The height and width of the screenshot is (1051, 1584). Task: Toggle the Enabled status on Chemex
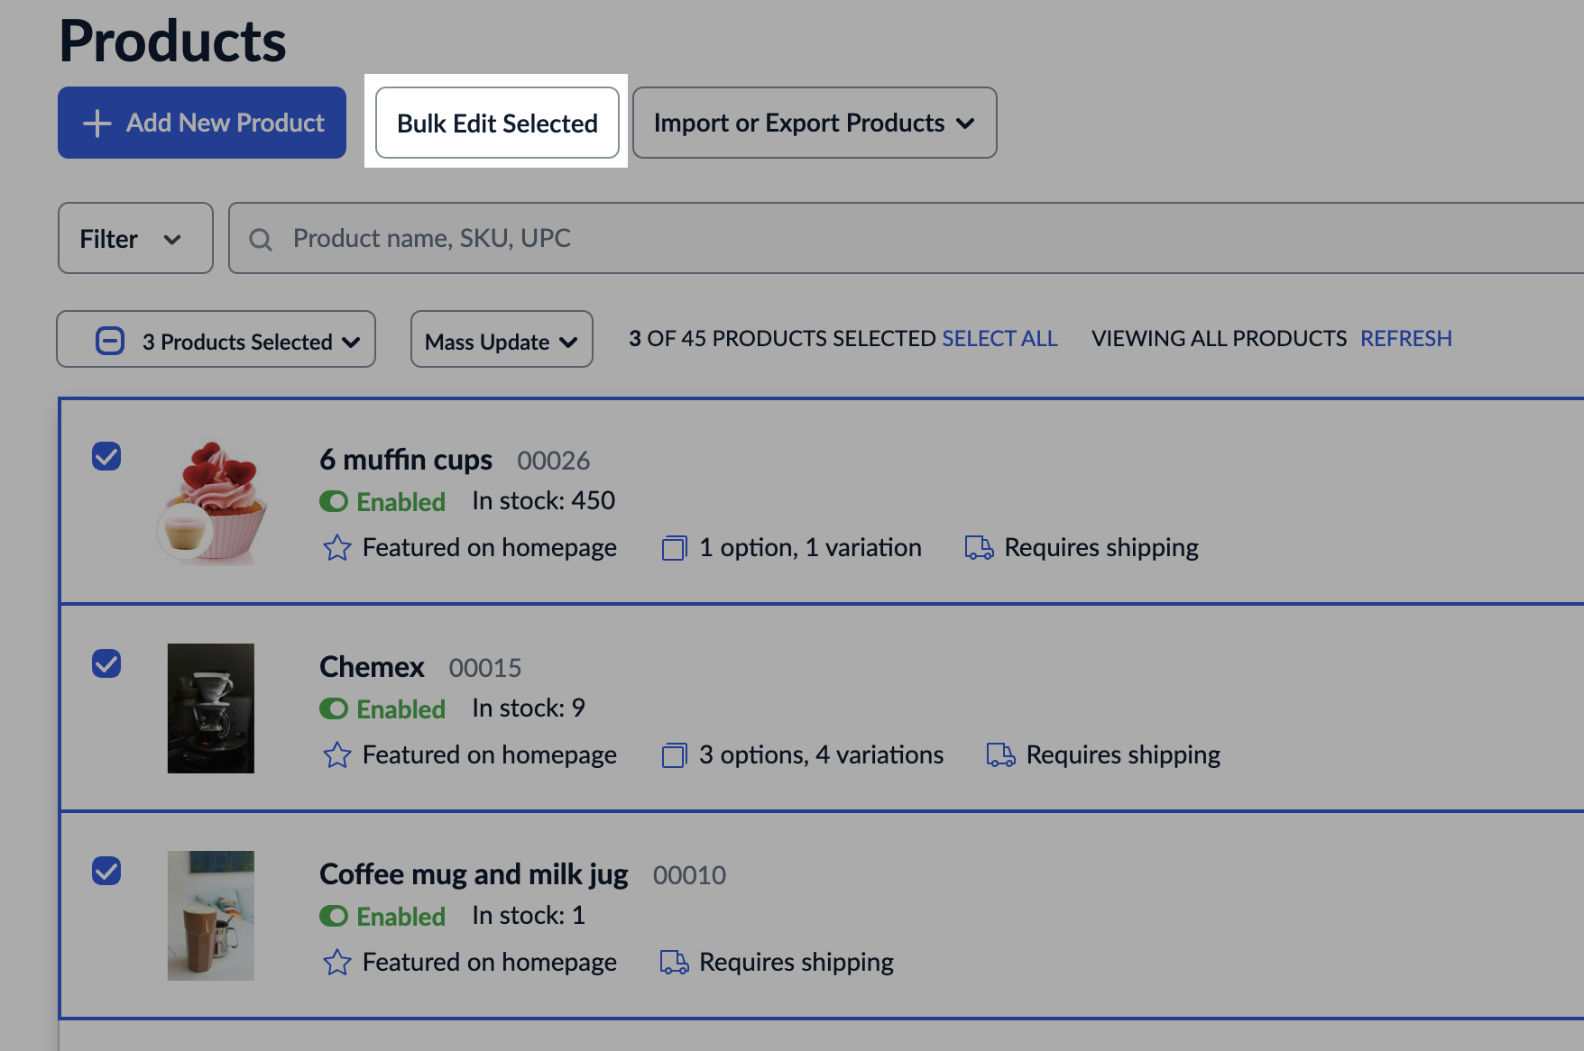334,709
